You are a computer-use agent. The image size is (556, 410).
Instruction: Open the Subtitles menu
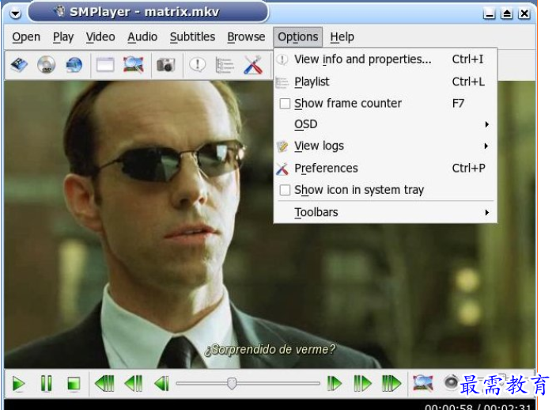(192, 37)
